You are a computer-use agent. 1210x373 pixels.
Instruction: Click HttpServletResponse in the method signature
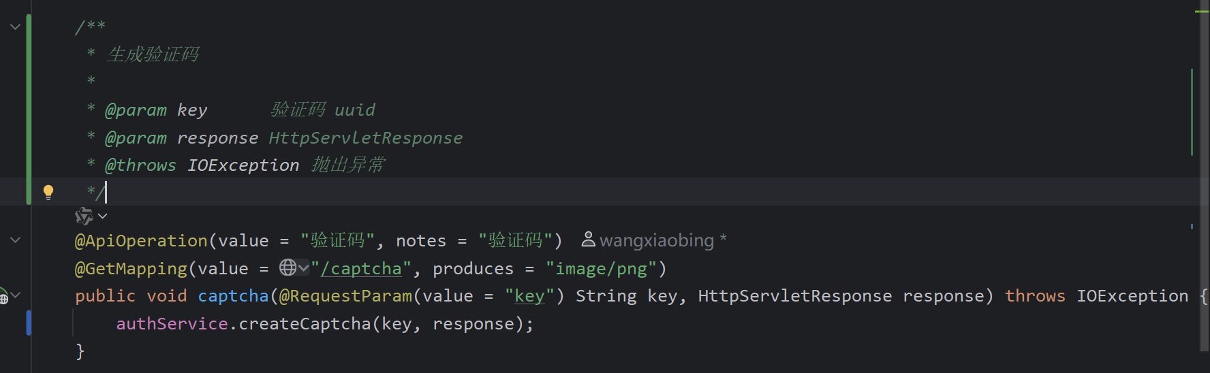click(x=795, y=296)
